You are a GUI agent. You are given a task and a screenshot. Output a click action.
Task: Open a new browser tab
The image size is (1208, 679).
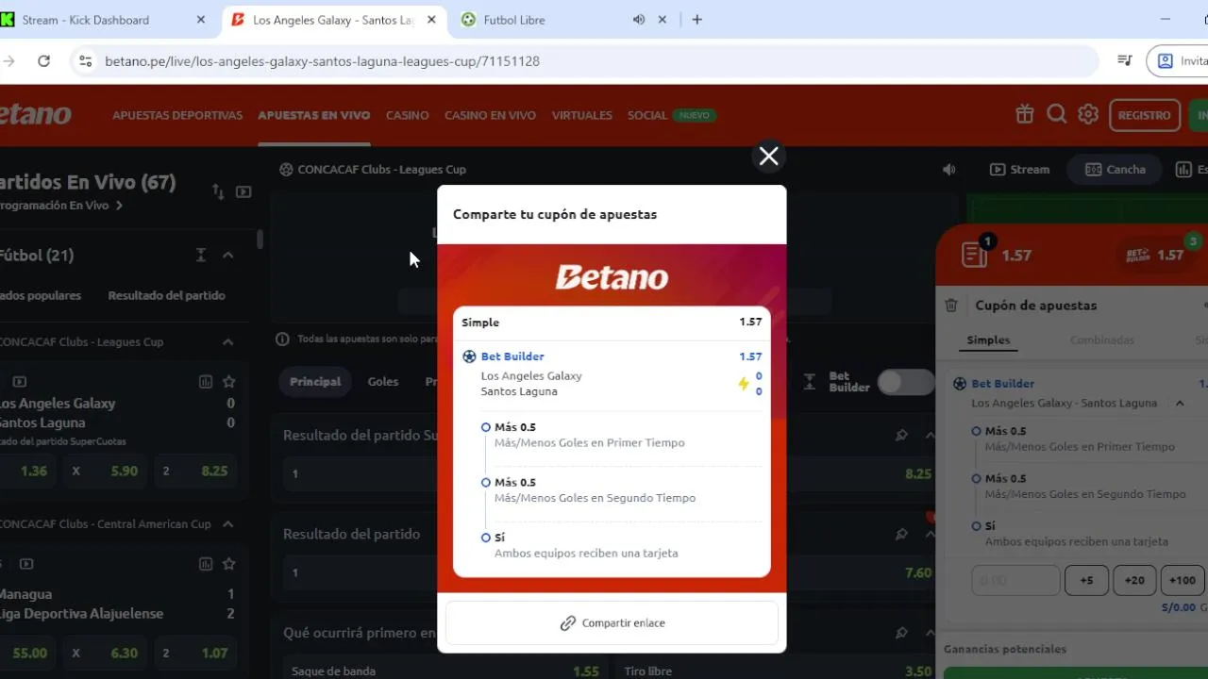pyautogui.click(x=696, y=20)
